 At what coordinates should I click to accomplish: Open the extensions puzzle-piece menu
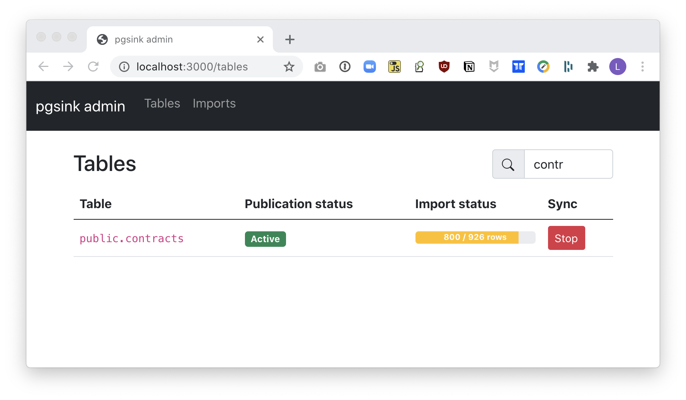click(593, 67)
